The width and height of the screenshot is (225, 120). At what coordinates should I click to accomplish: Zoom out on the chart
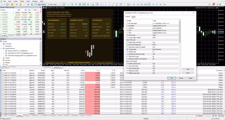(76, 4)
